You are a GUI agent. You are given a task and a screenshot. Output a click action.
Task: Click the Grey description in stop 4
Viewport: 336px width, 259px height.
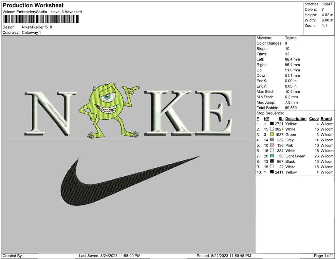[x=290, y=140]
